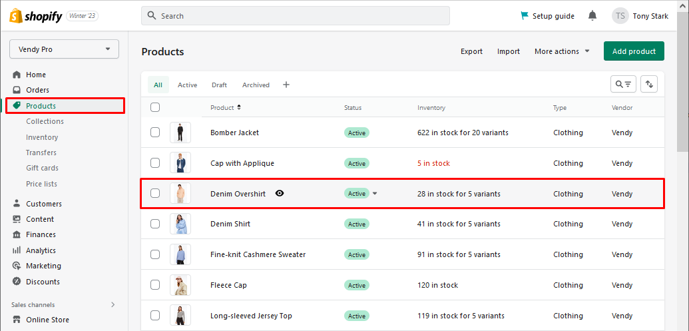
Task: Switch to the Draft tab
Action: tap(219, 85)
